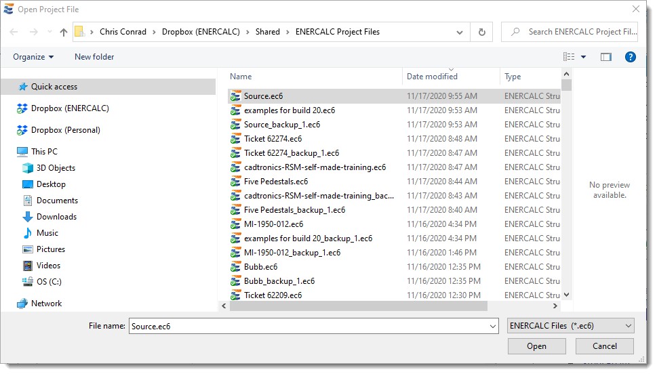Click the Network icon in navigation pane
Viewport: 657px width, 374px height.
[x=22, y=304]
